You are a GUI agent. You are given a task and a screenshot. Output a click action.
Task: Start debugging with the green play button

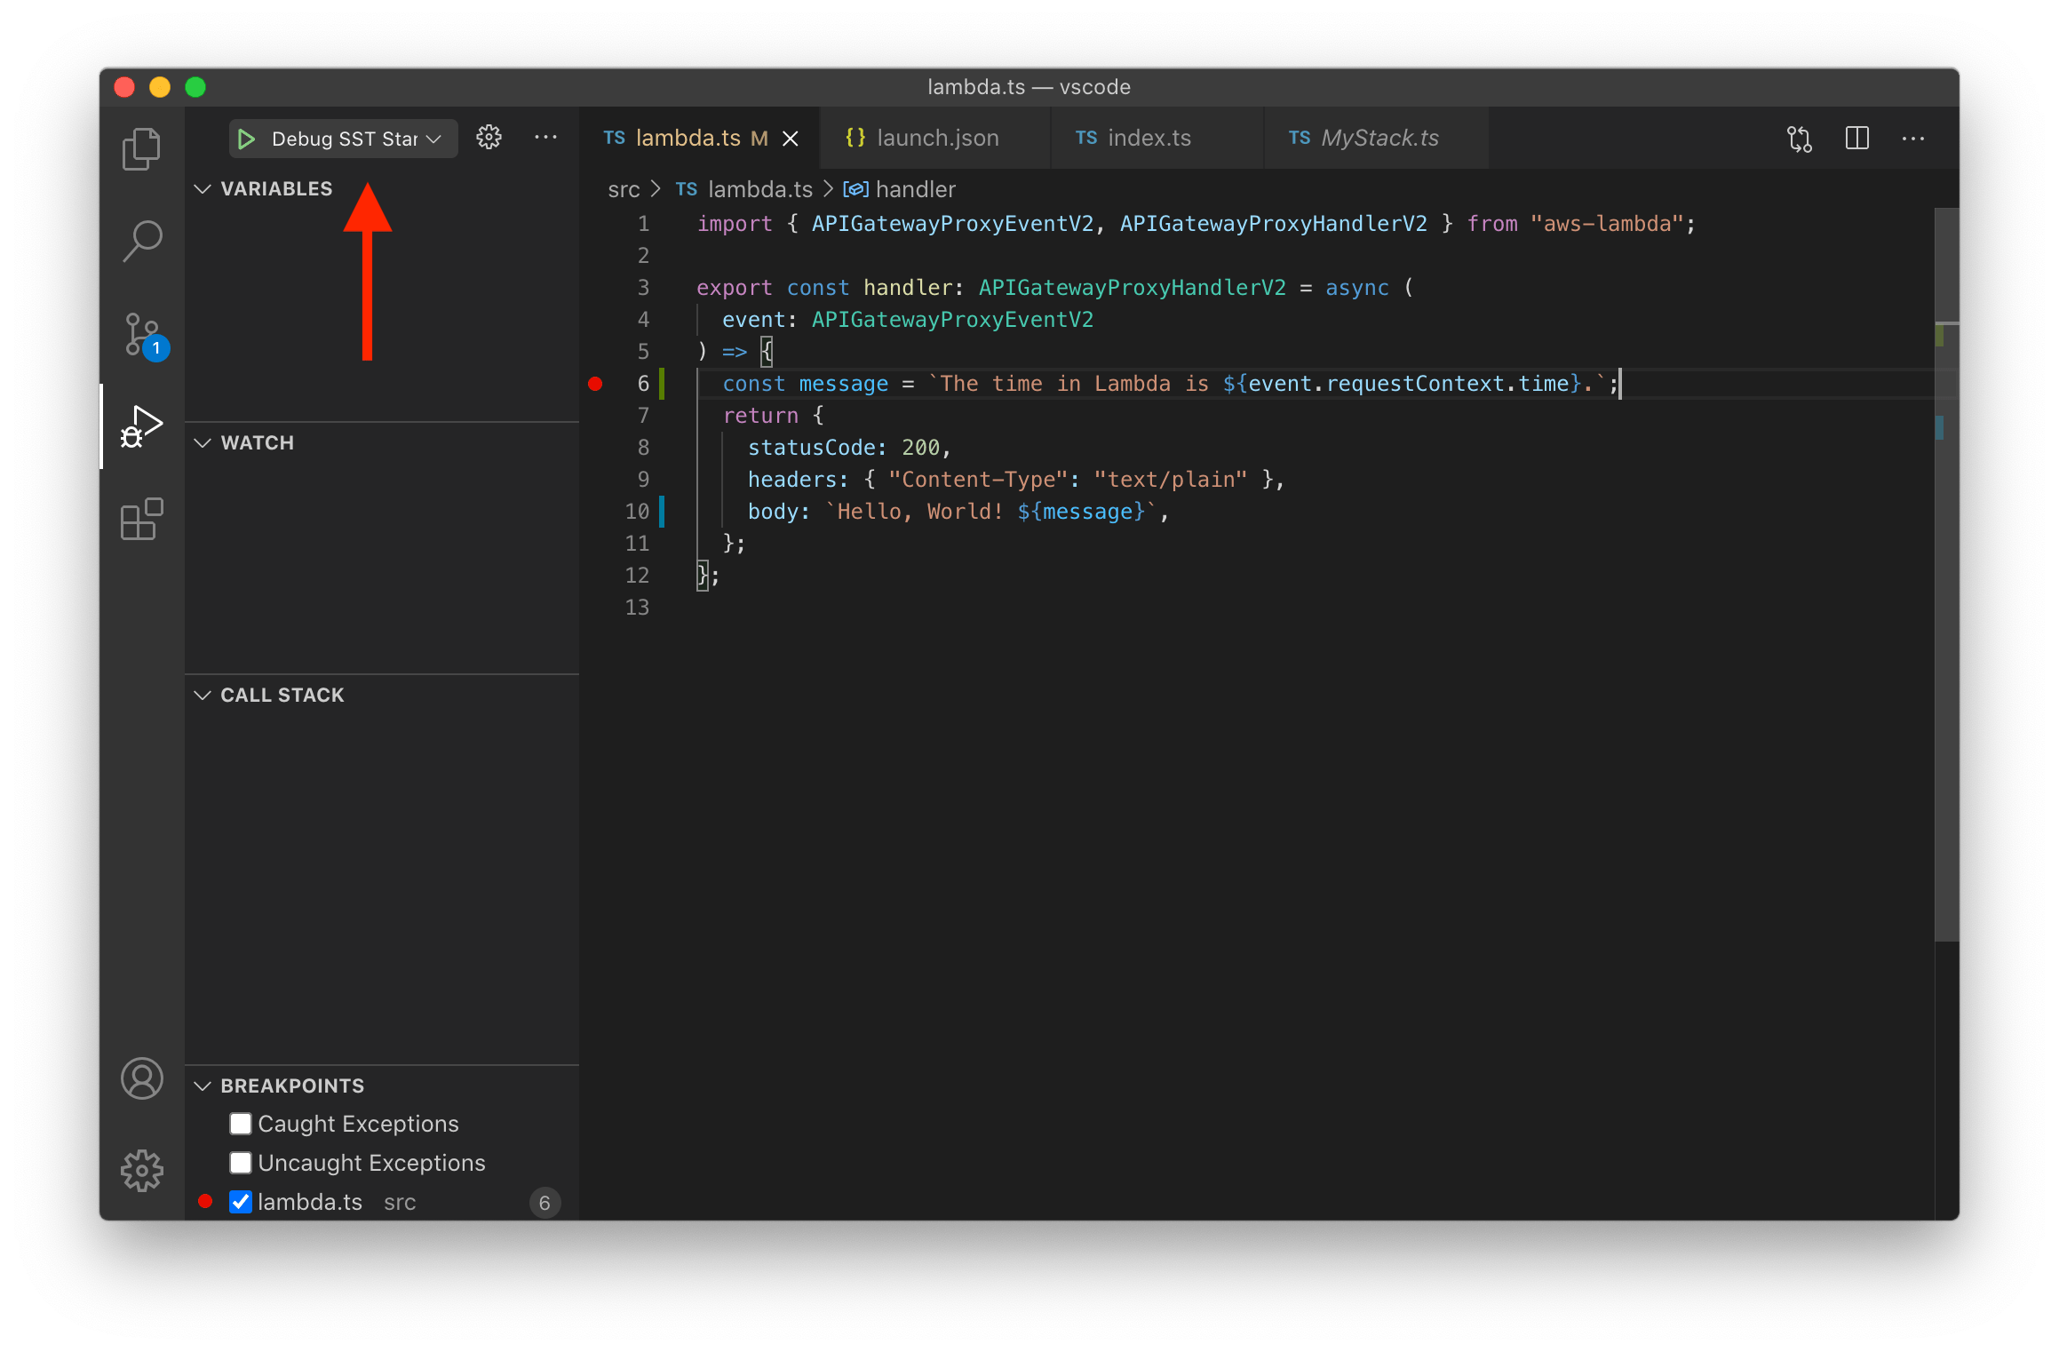point(247,138)
